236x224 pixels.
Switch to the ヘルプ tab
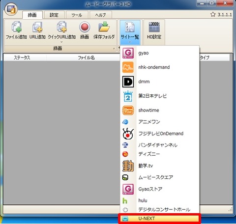point(101,15)
